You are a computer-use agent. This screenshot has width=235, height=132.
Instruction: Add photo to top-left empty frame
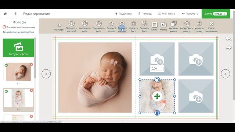click(157, 59)
